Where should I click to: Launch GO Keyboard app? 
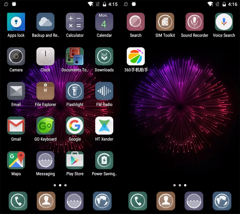45,126
